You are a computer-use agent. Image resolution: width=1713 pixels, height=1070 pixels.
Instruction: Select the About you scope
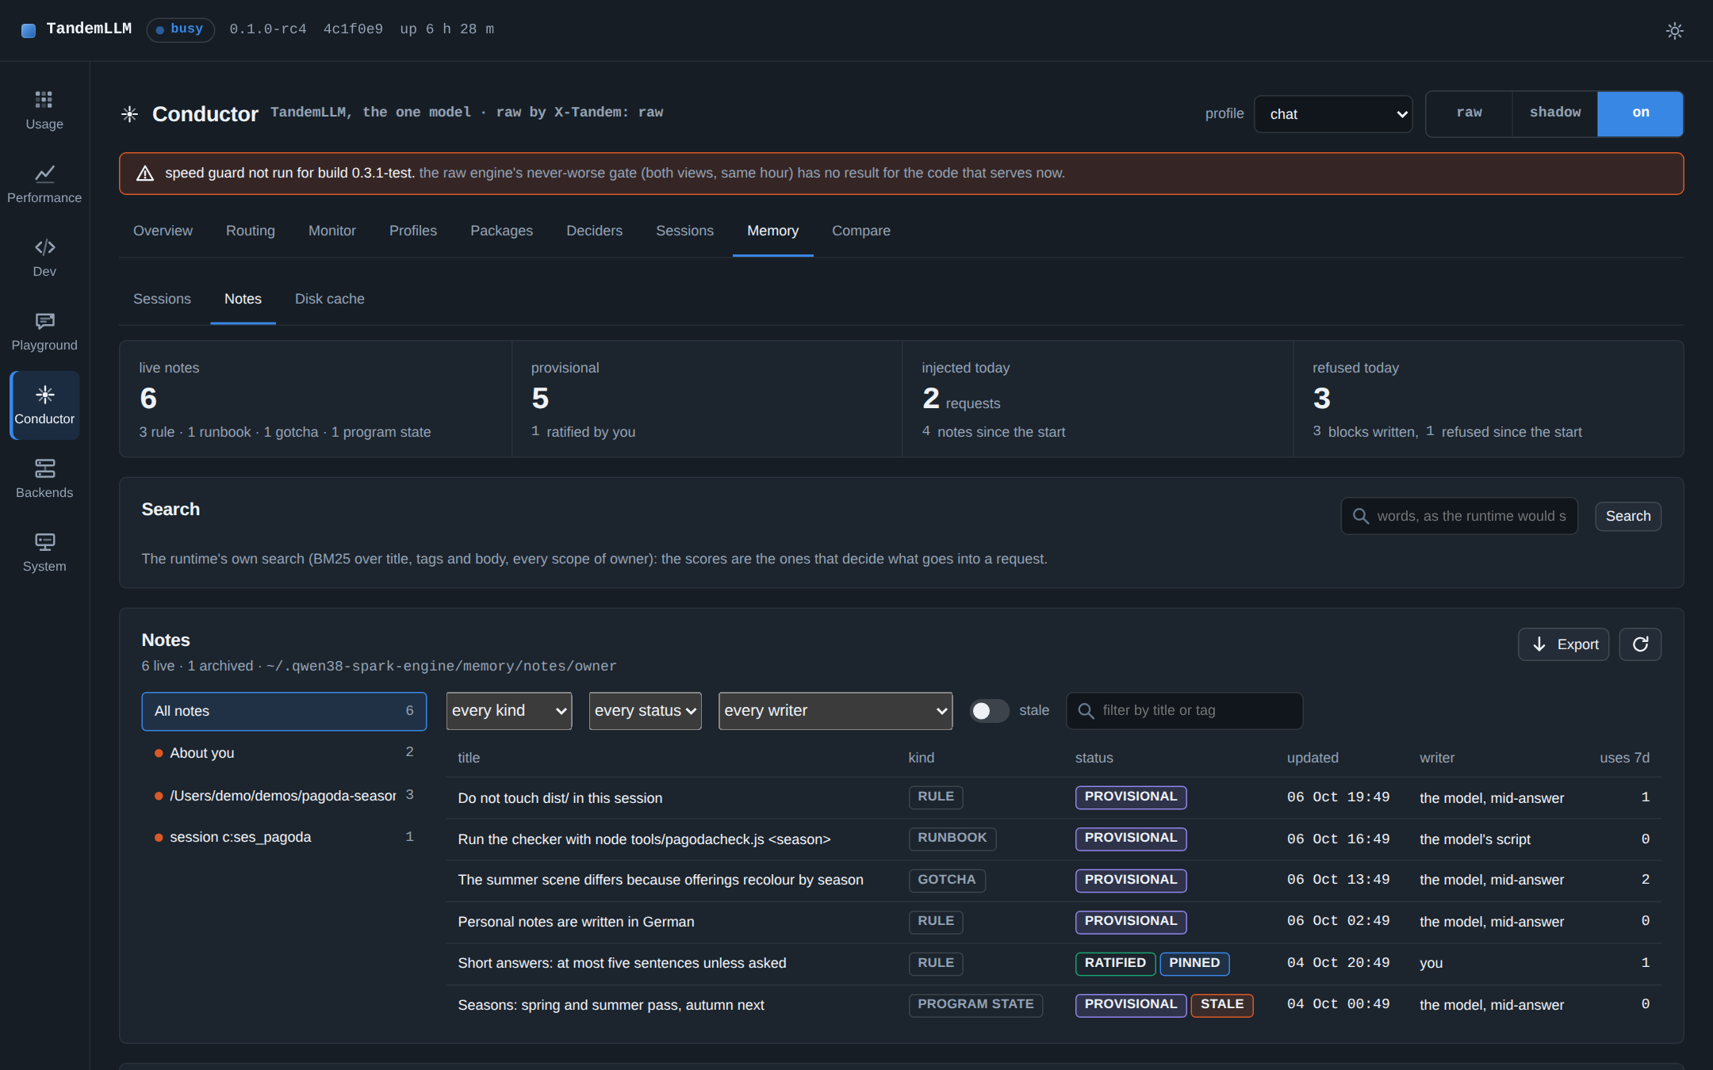click(284, 753)
